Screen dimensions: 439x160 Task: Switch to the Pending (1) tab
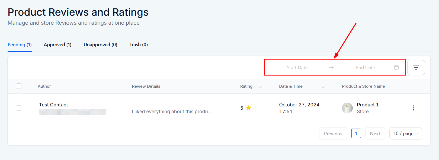(20, 45)
